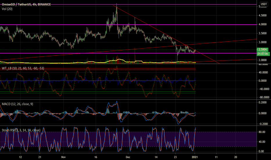Viewport: 271px width, 160px height.
Task: Click the Nov date label on time axis
Action: 64,157
